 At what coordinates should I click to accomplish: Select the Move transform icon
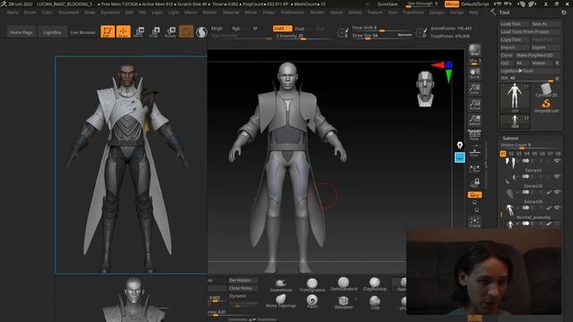[x=139, y=32]
